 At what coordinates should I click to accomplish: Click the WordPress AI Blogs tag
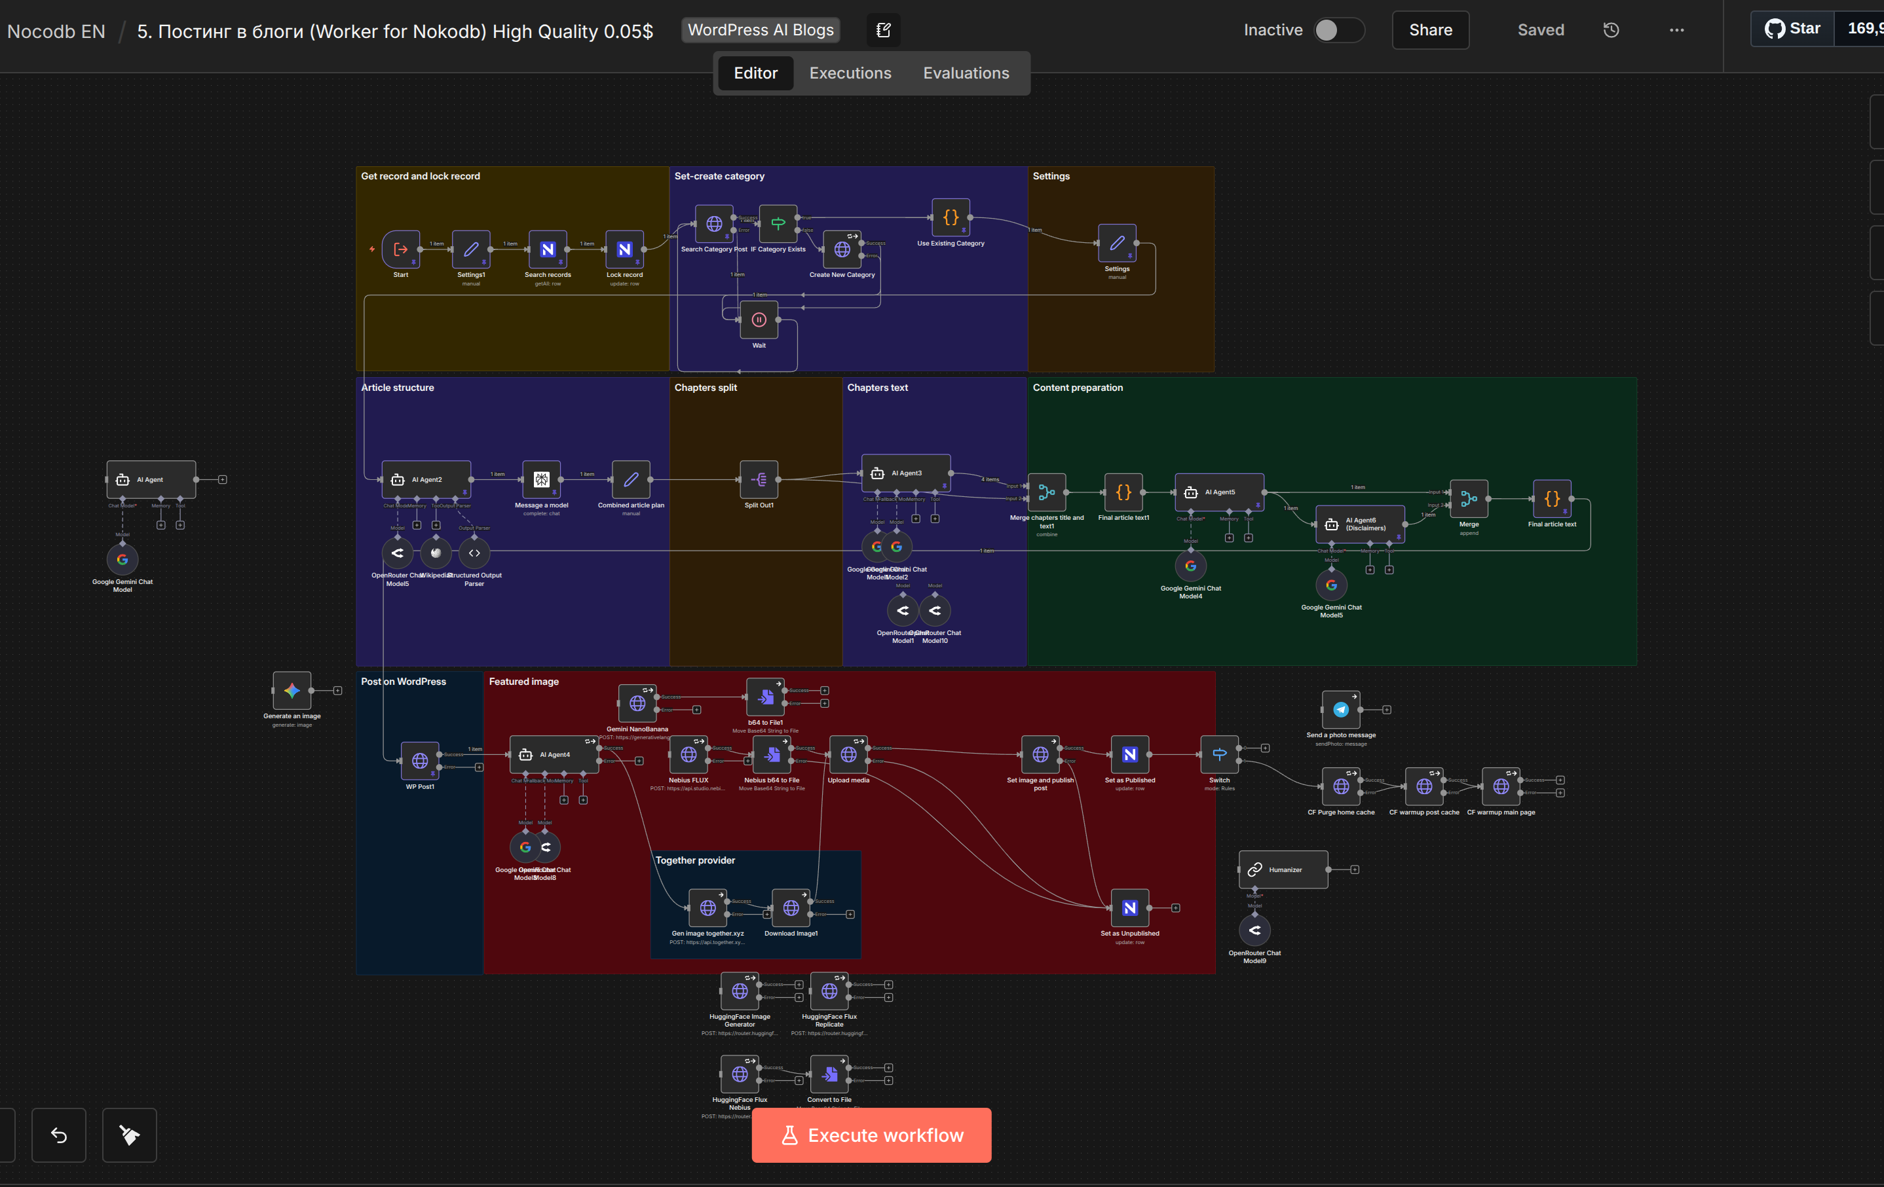point(761,29)
